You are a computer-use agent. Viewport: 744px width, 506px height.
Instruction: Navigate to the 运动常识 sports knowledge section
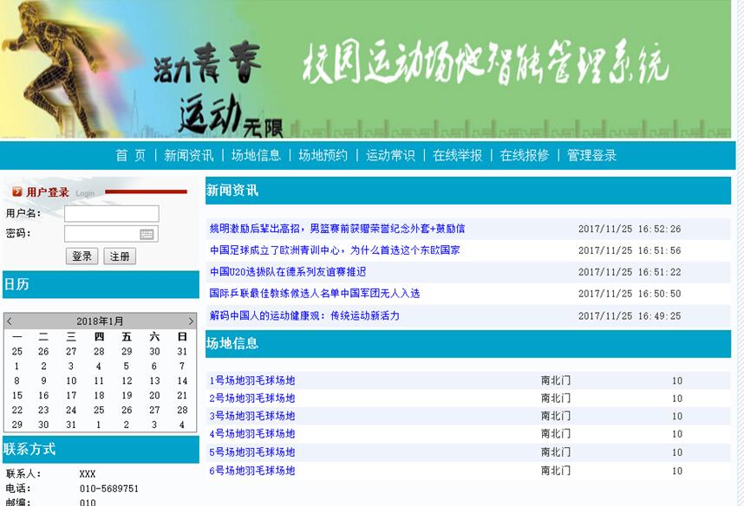388,154
